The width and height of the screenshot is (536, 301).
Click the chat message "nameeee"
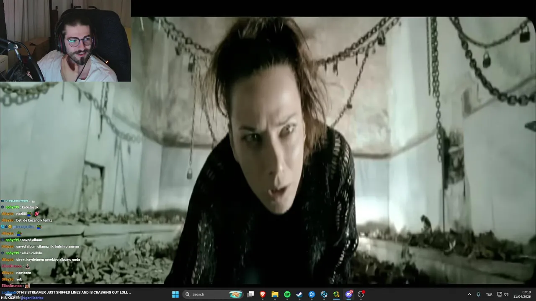(23, 273)
